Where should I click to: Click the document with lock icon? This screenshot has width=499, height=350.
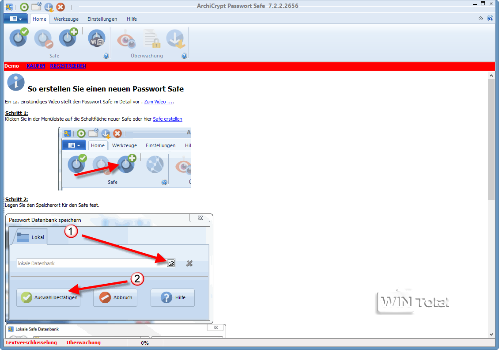point(152,38)
